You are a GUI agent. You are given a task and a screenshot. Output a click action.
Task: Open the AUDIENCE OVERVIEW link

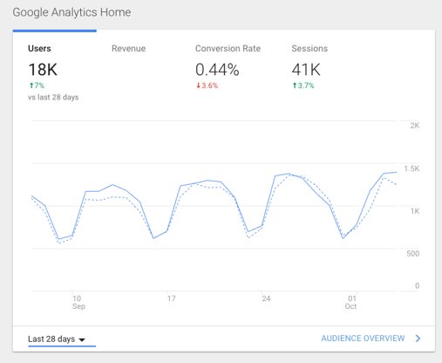tap(363, 339)
